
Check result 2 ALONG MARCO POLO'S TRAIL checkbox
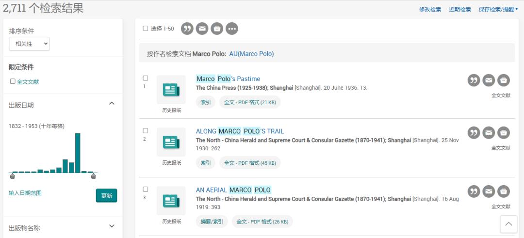point(146,130)
